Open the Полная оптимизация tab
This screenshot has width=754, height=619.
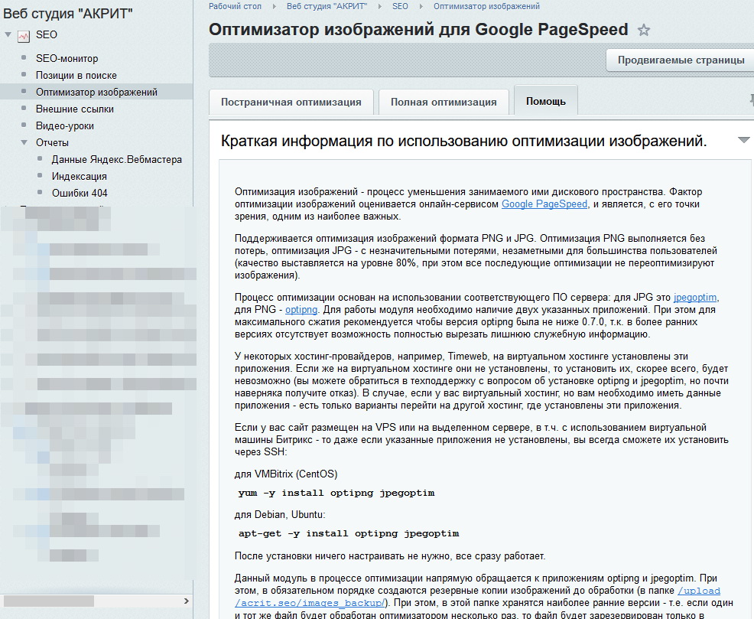tap(443, 102)
